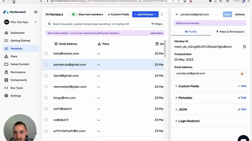252x141 pixels.
Task: Check the box for cefrf@ded.fr
Action: 46,109
